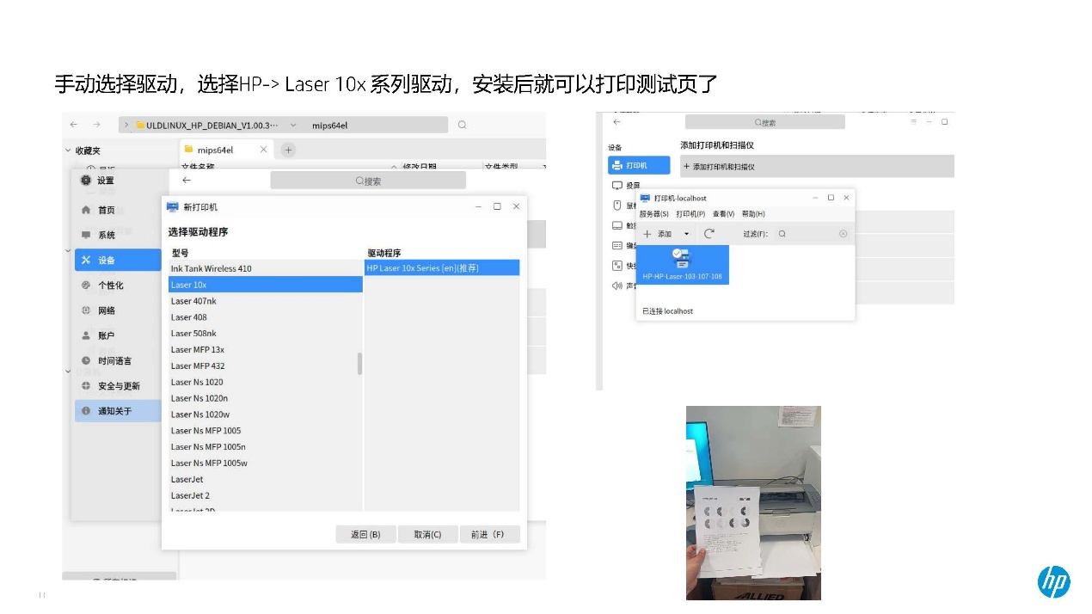Click the 返回(B) button
Image resolution: width=1092 pixels, height=614 pixels.
click(x=365, y=534)
